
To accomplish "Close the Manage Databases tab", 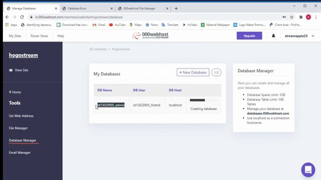I will pyautogui.click(x=56, y=8).
